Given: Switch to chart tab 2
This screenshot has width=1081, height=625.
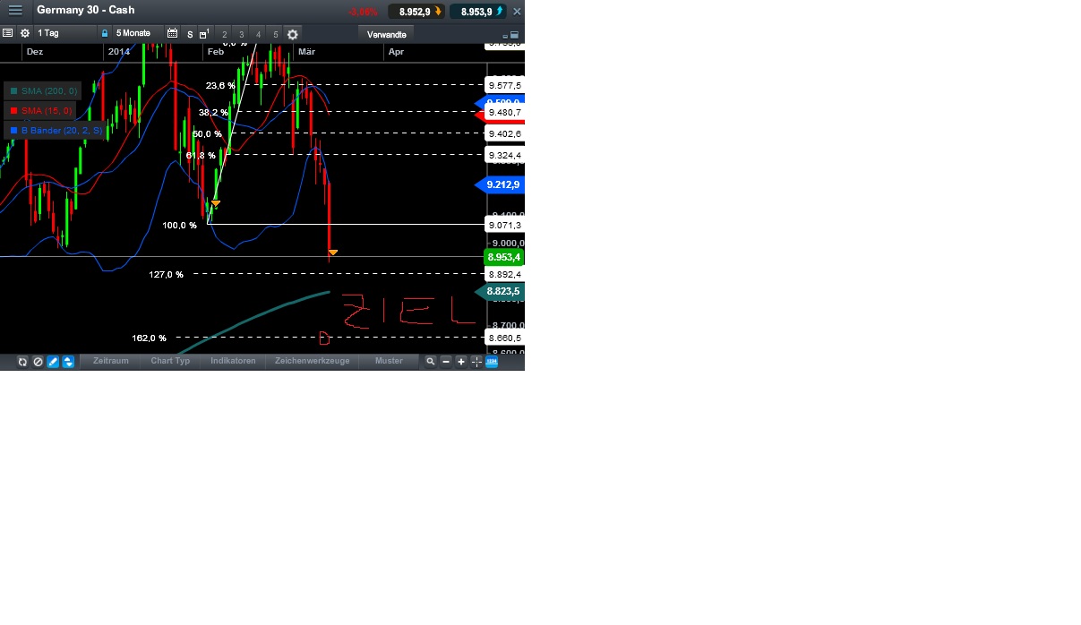Looking at the screenshot, I should [x=223, y=33].
